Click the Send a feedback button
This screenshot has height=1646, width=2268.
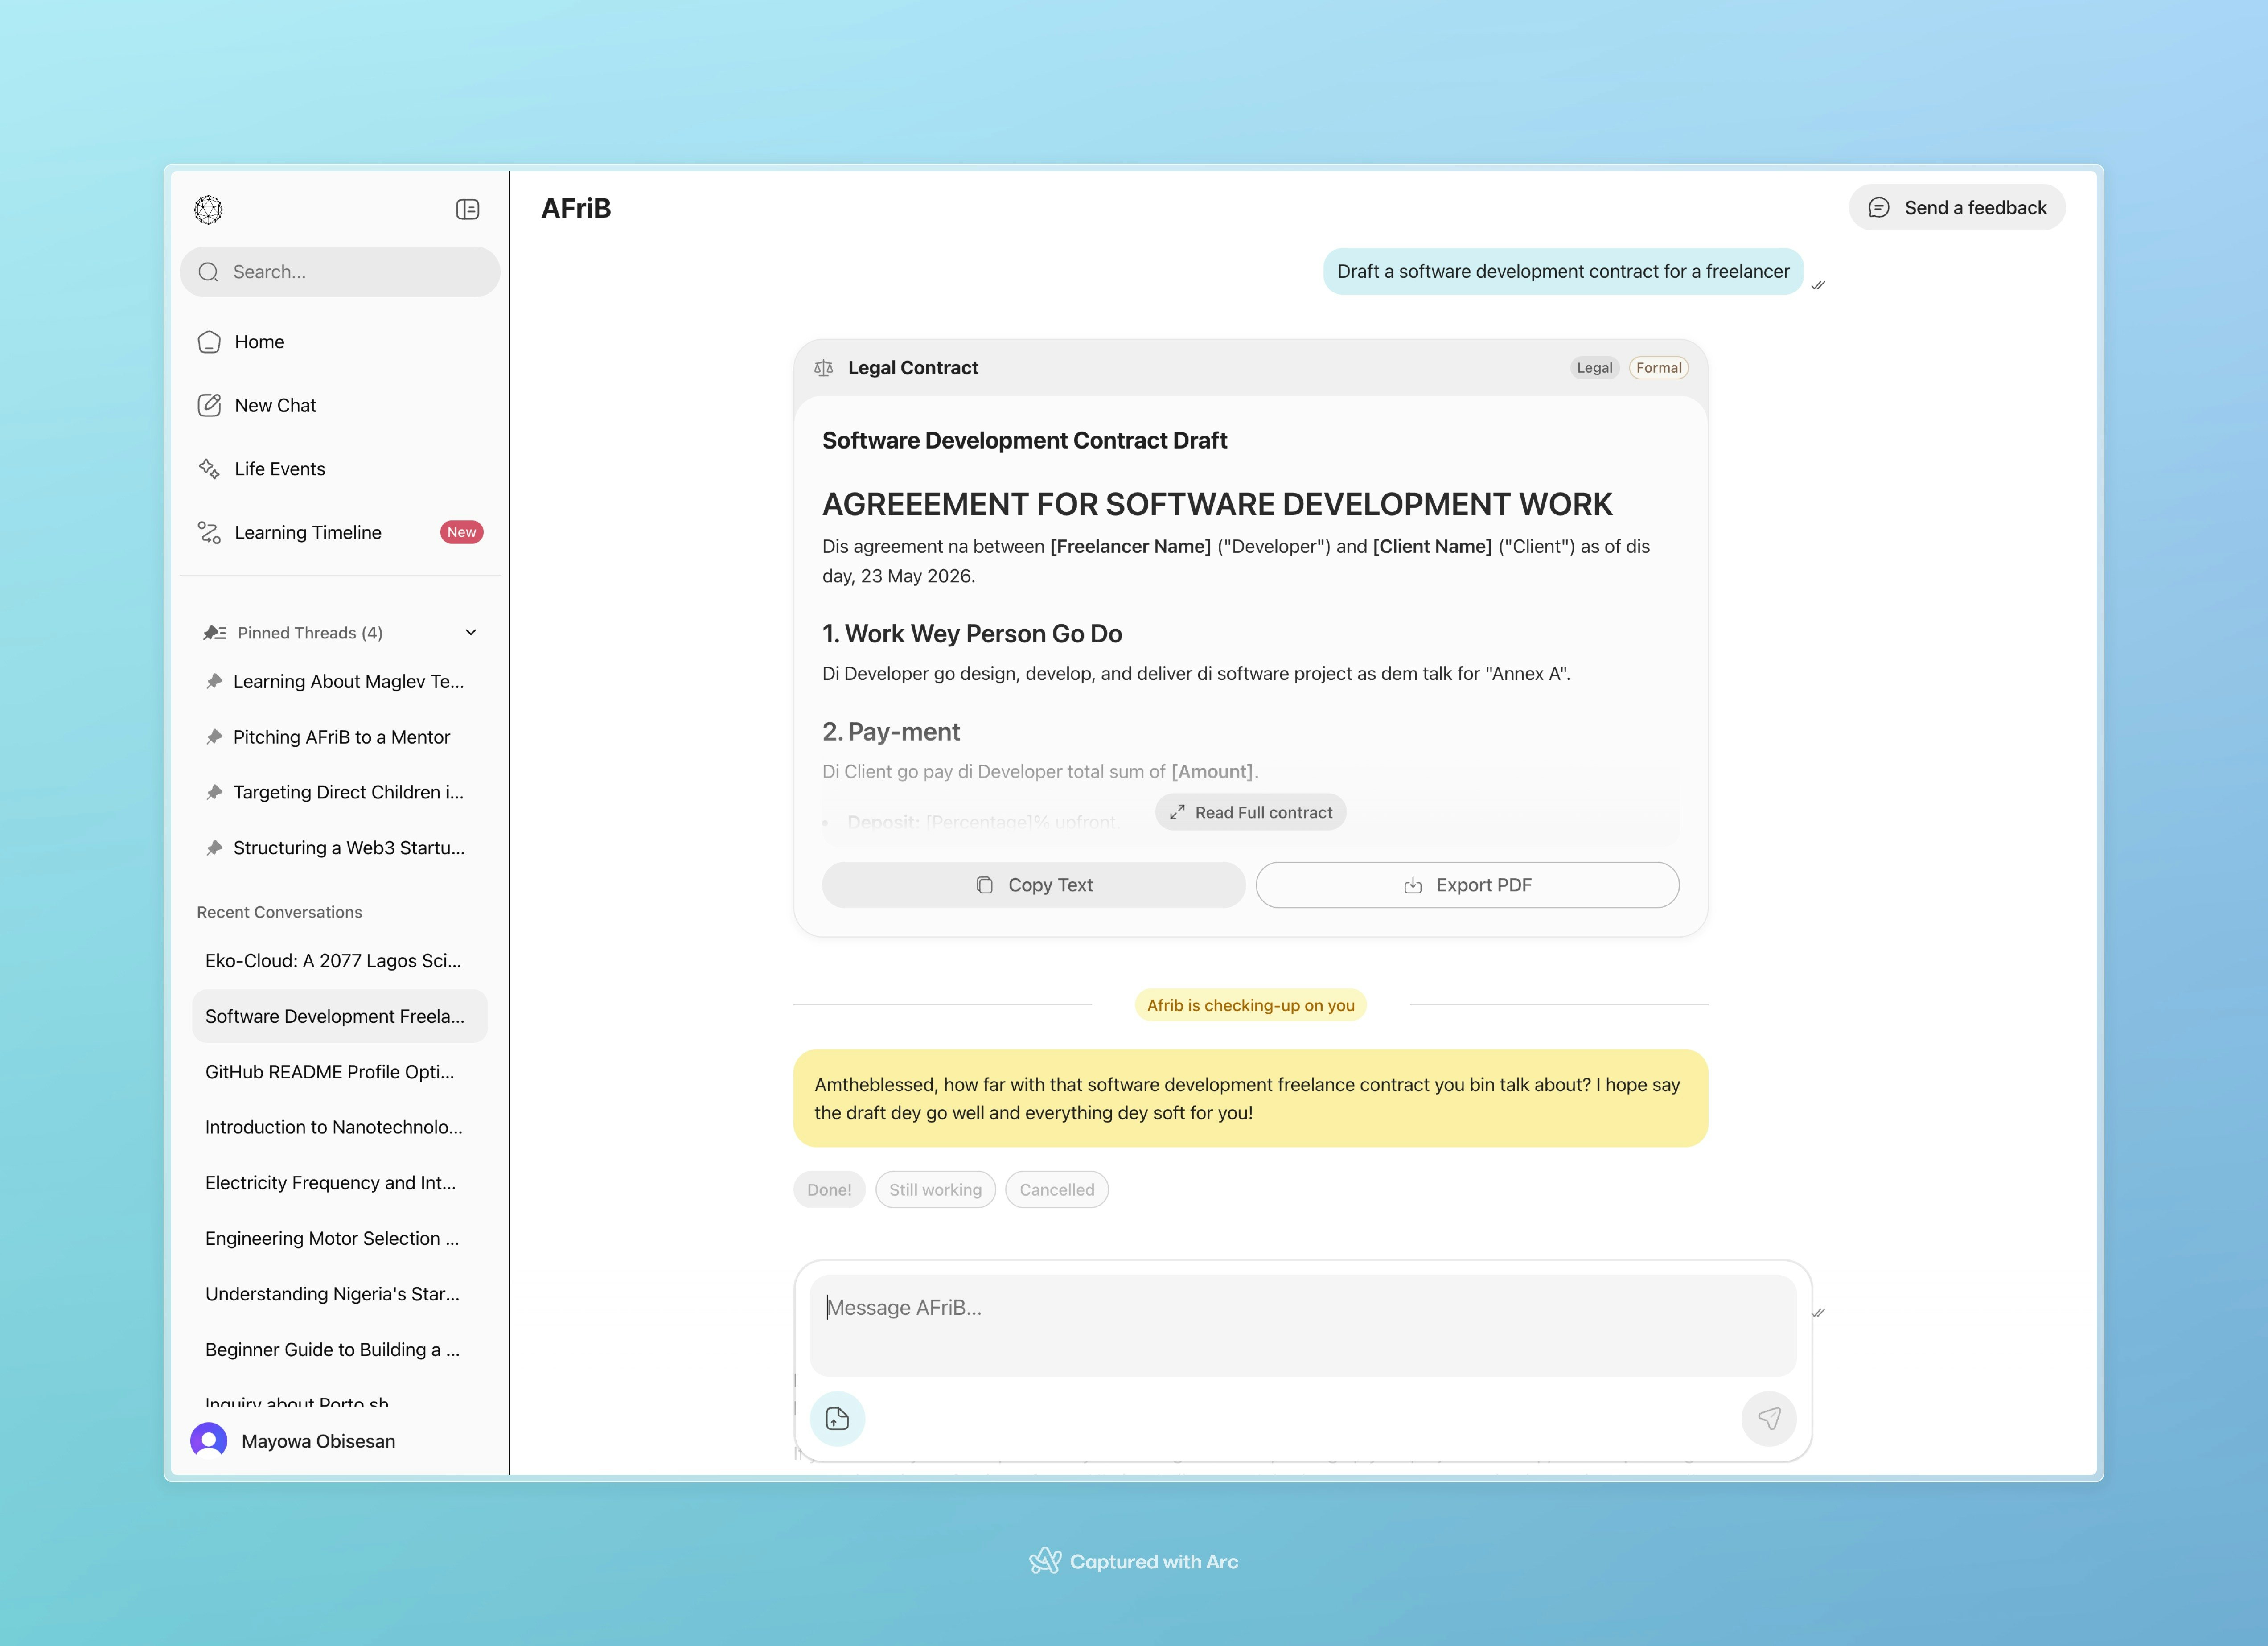coord(1957,207)
